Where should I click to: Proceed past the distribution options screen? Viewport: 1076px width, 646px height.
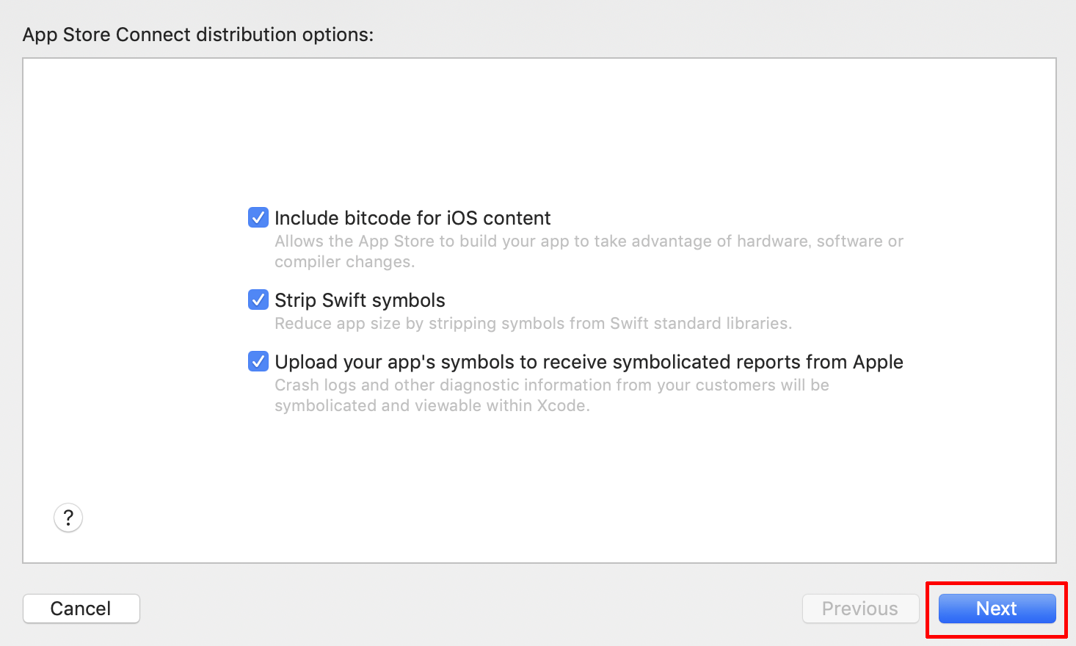(996, 609)
